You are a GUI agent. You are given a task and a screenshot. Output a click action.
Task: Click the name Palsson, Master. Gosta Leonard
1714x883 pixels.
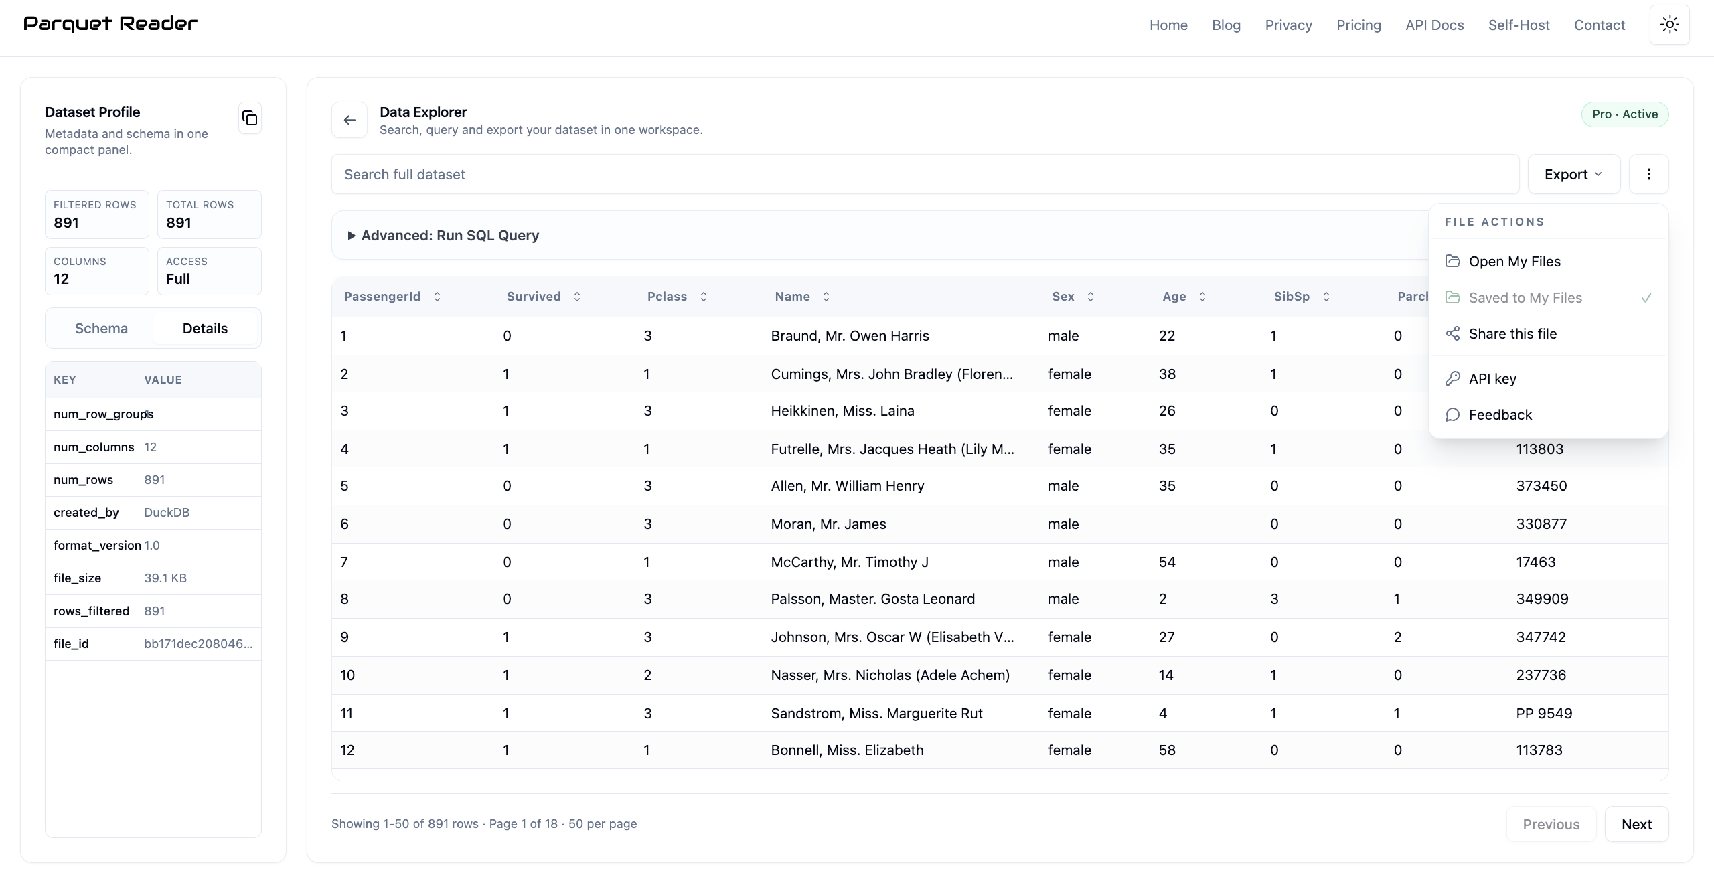coord(872,598)
